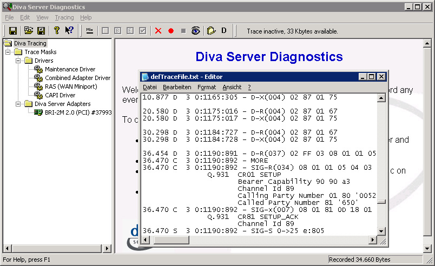Click the save trace floppy disk icon

pos(13,30)
